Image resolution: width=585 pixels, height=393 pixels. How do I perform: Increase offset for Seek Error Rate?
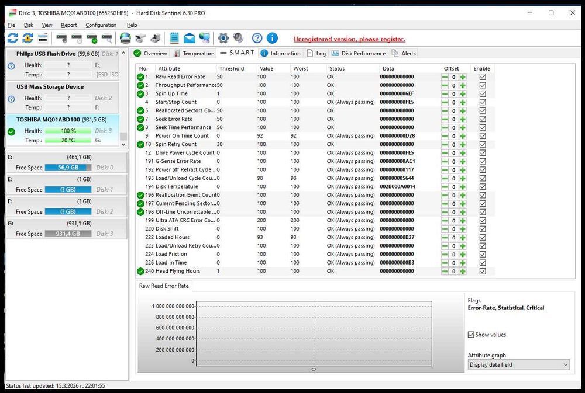click(463, 119)
